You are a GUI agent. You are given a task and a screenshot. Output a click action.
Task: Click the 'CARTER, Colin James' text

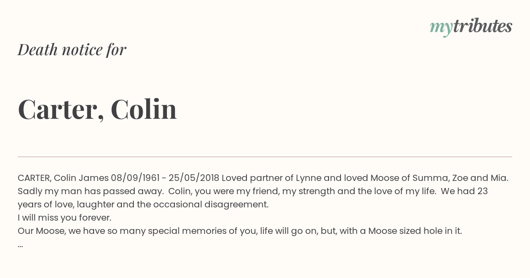tap(63, 178)
